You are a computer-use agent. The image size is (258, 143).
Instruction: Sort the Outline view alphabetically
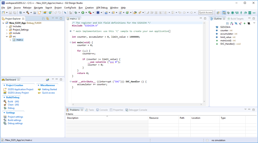(x=232, y=23)
